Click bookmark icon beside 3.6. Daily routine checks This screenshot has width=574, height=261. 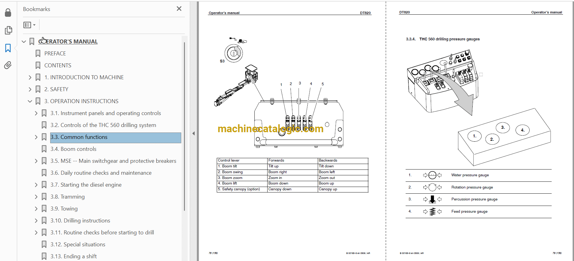click(x=44, y=173)
